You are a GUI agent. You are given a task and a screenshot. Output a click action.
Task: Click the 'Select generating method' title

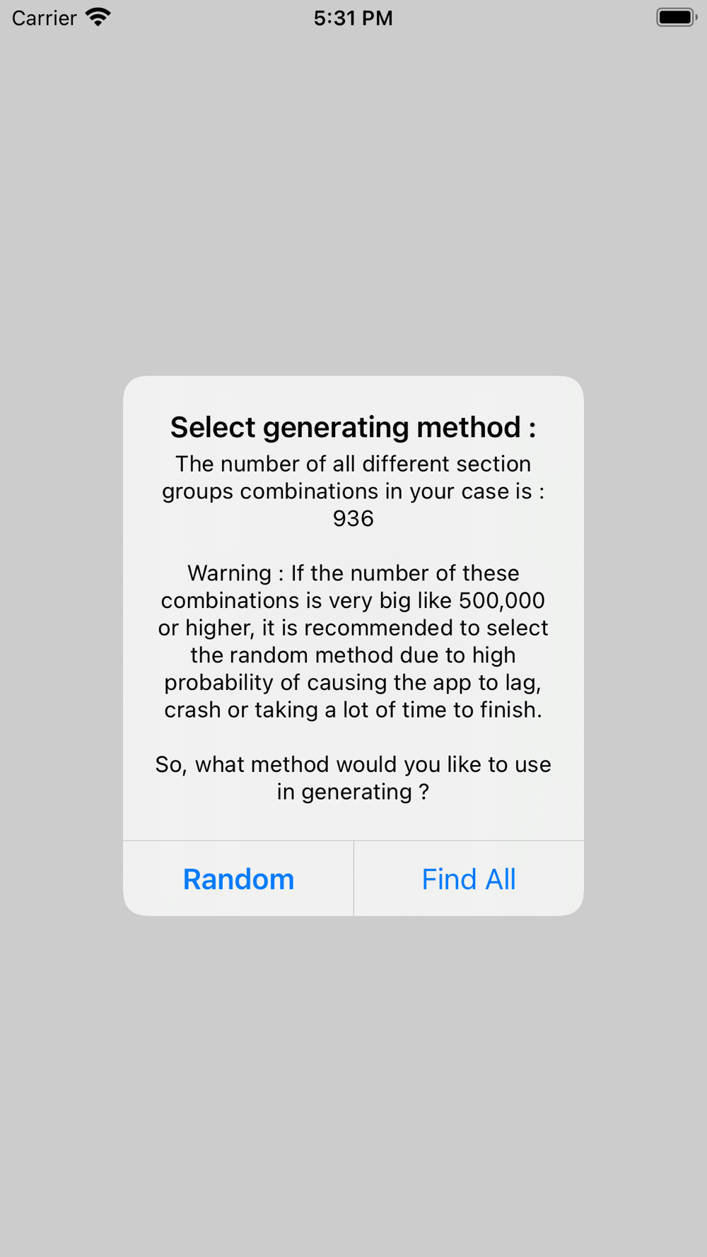[x=353, y=427]
